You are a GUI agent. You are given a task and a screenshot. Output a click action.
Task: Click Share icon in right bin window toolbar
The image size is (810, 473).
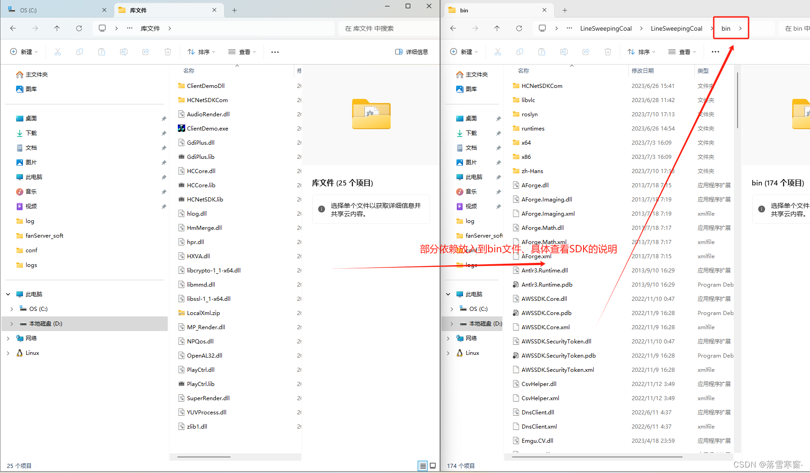pos(586,52)
